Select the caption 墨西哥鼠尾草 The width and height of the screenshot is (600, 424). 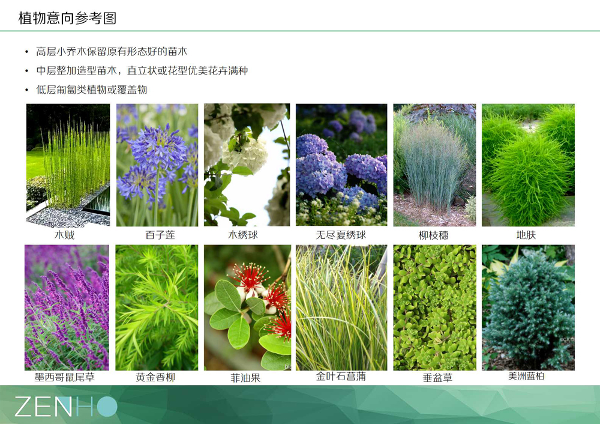[65, 377]
